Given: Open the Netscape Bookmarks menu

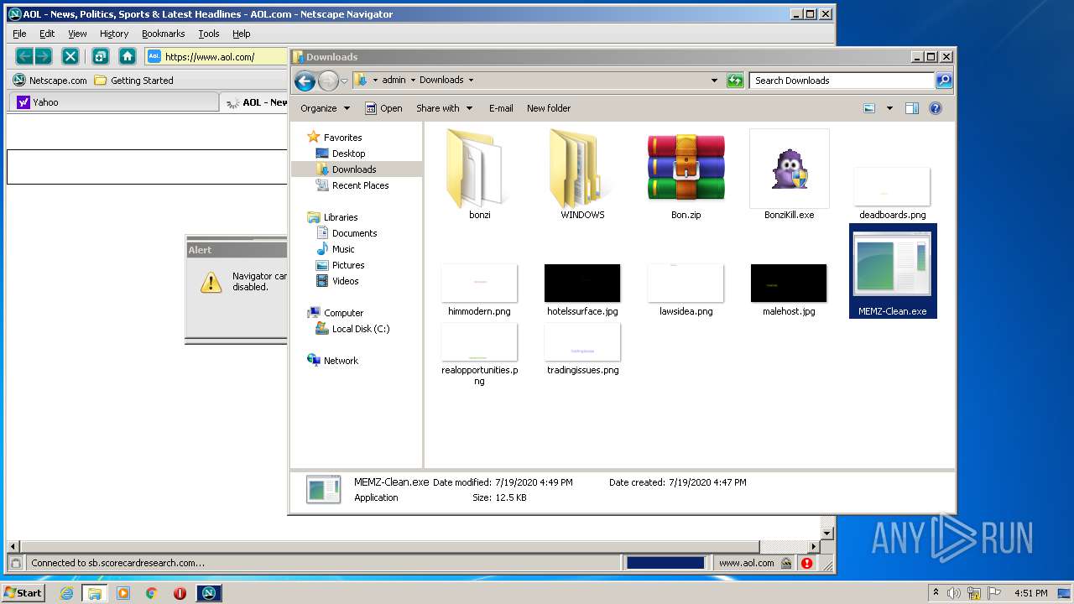Looking at the screenshot, I should pos(163,34).
